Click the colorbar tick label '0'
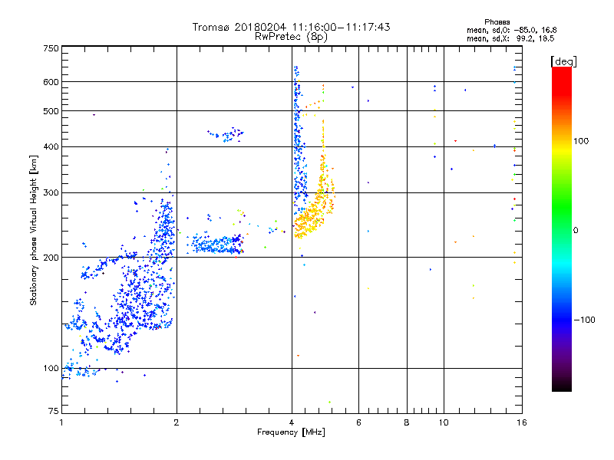The image size is (614, 460). [576, 231]
